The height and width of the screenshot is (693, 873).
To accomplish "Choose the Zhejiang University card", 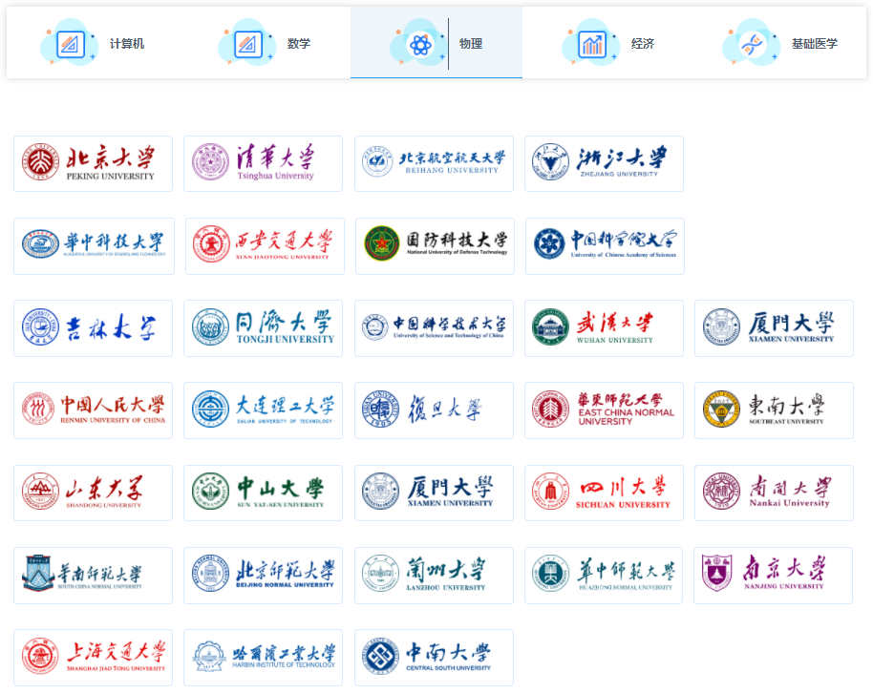I will 604,163.
